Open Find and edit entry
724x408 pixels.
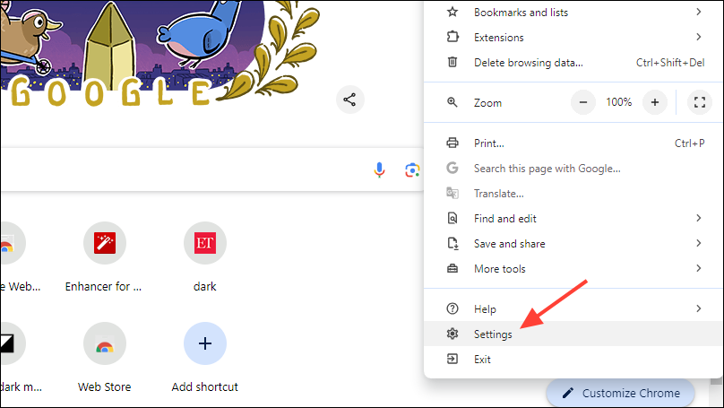coord(573,218)
